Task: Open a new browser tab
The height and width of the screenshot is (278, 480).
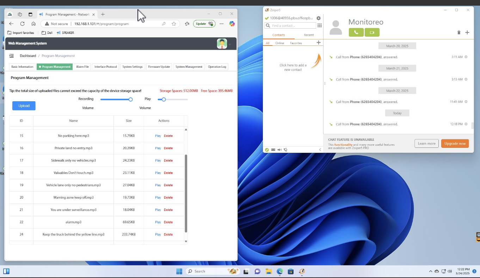Action: click(x=103, y=14)
